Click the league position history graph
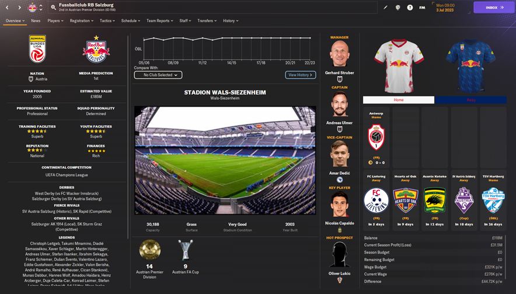Image resolution: width=516 pixels, height=294 pixels. [x=226, y=49]
